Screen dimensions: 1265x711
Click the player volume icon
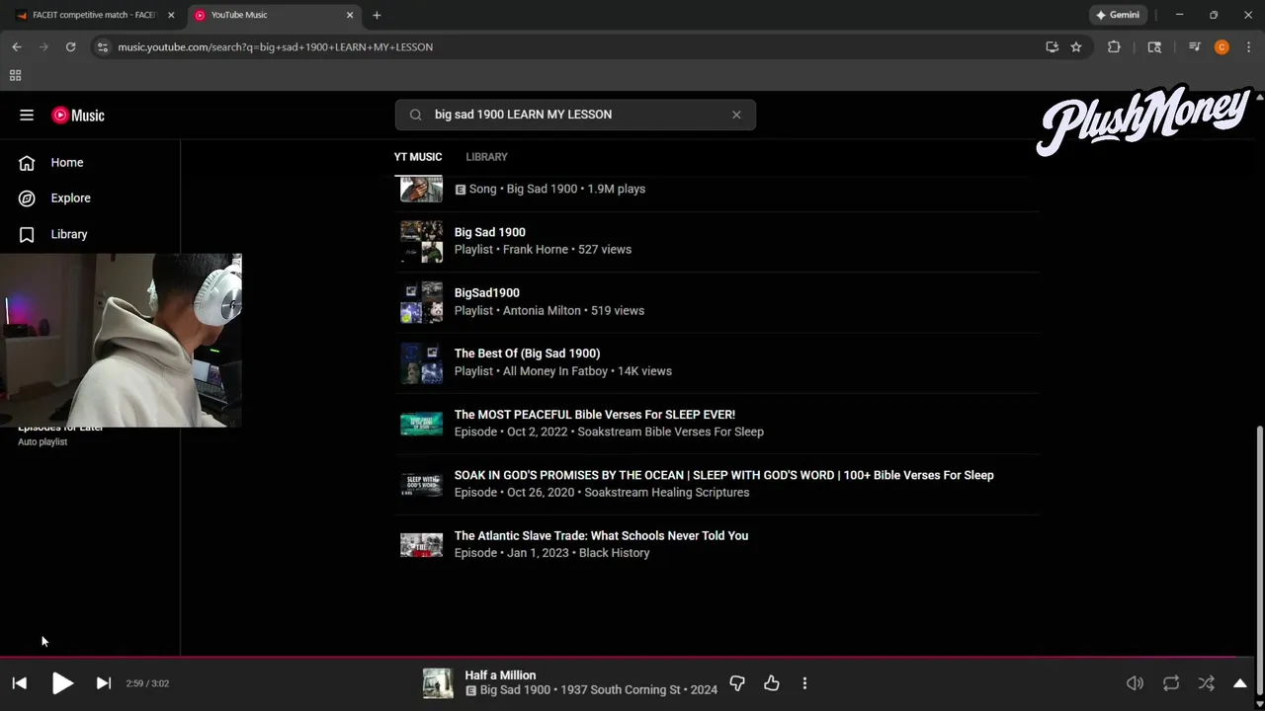pos(1136,683)
